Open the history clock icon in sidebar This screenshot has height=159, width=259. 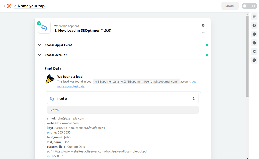254,43
